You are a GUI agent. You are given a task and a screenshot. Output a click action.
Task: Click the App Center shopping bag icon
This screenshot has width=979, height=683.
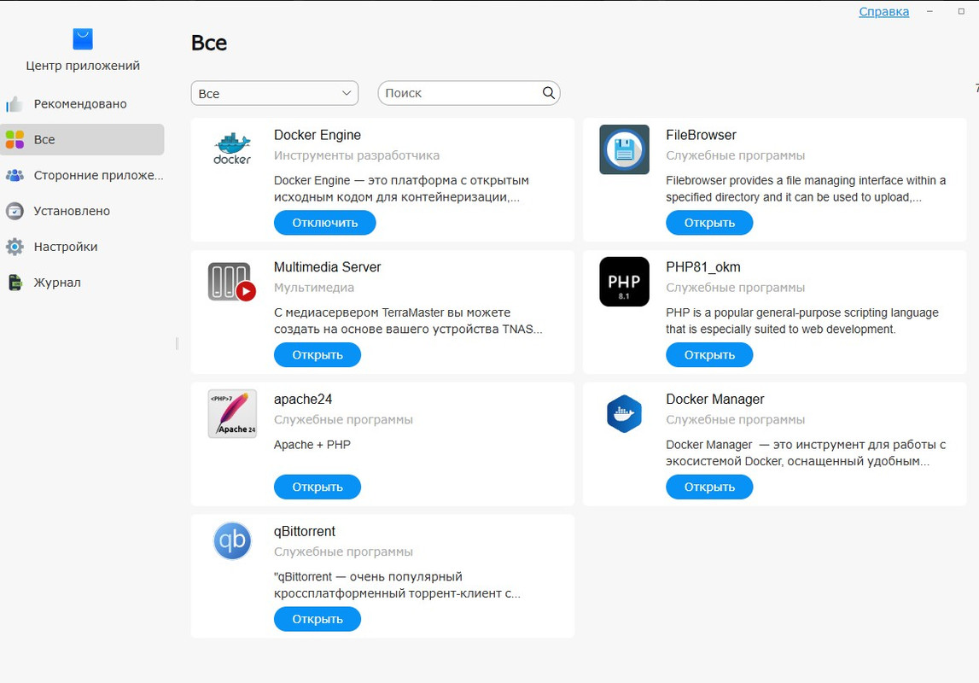(x=83, y=39)
